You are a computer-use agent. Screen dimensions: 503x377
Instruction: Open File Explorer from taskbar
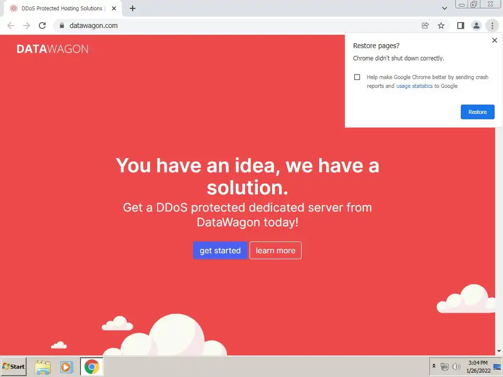[43, 367]
